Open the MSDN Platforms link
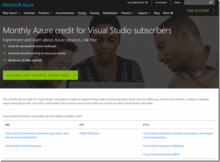220x162 pixels. (x=89, y=133)
